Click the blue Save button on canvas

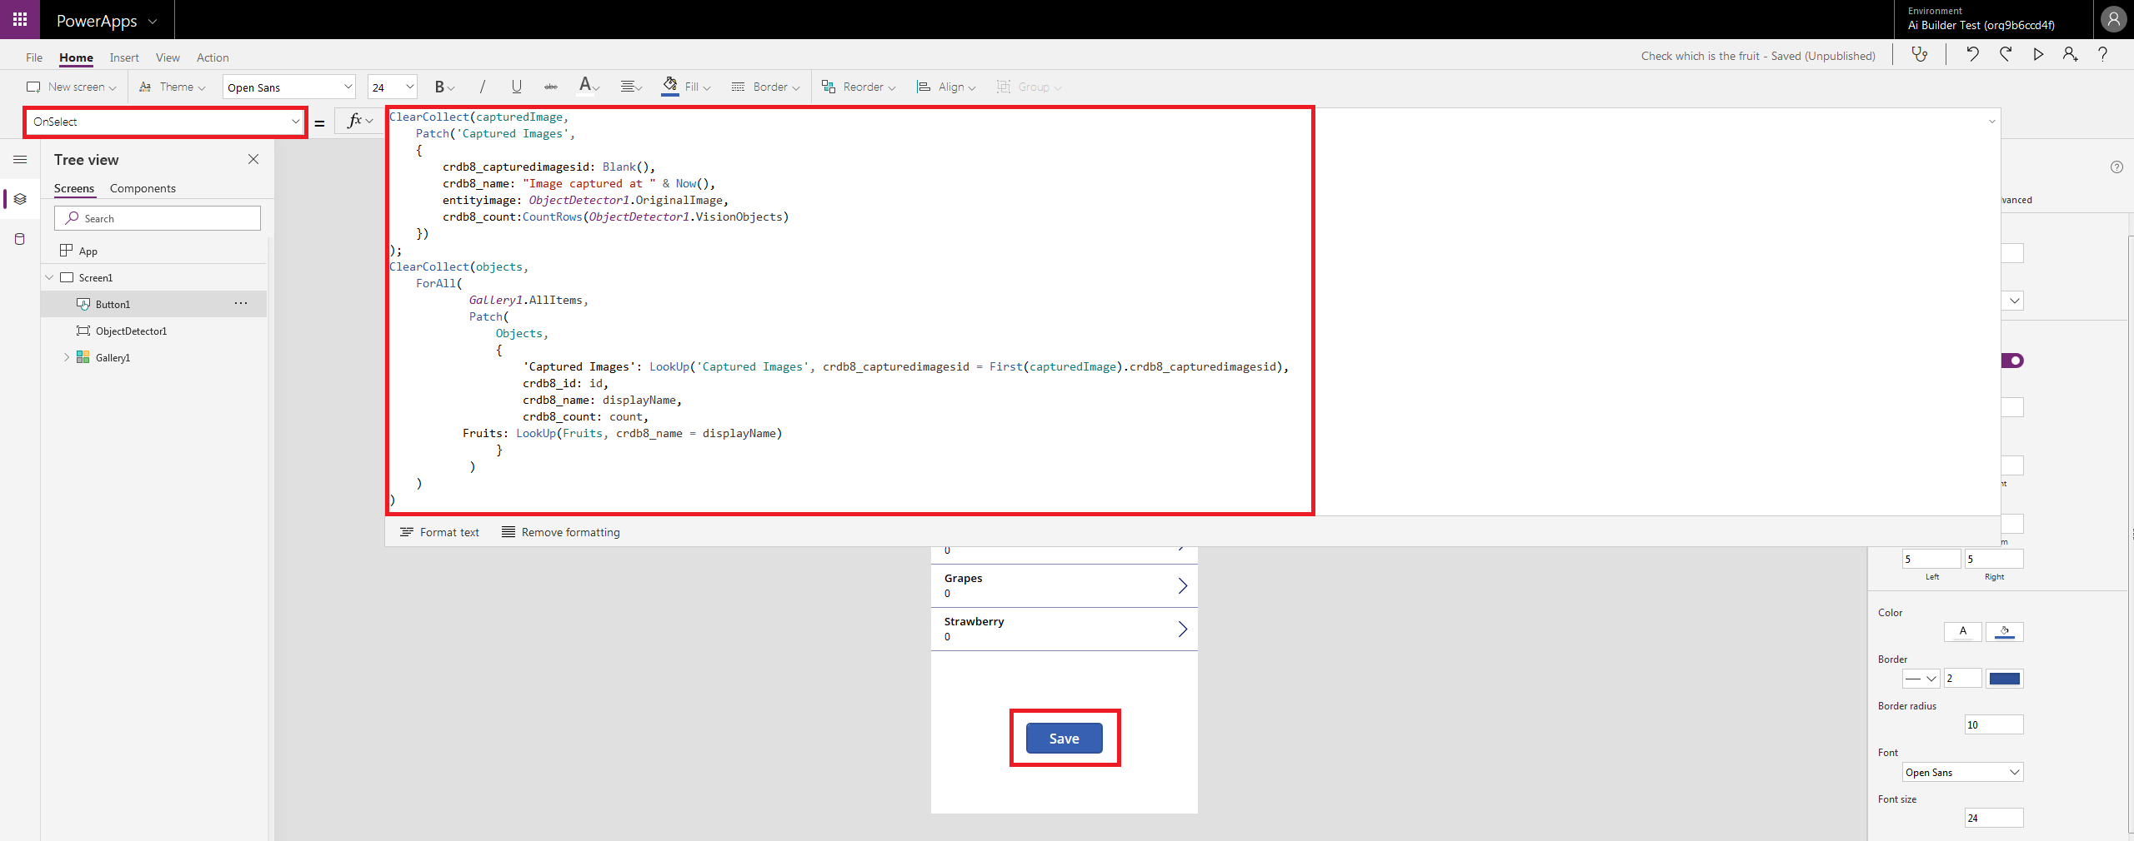pyautogui.click(x=1064, y=739)
